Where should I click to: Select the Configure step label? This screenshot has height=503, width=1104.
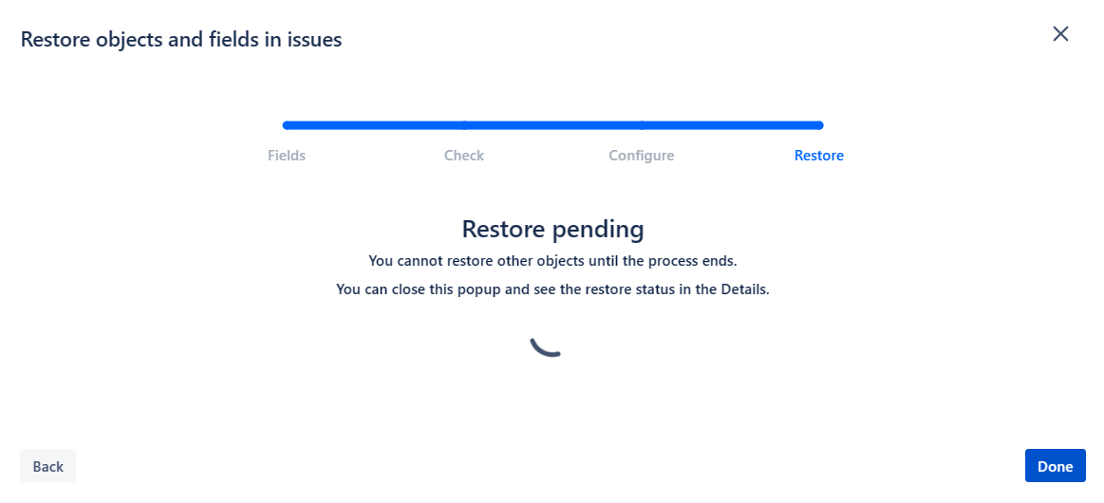coord(642,156)
